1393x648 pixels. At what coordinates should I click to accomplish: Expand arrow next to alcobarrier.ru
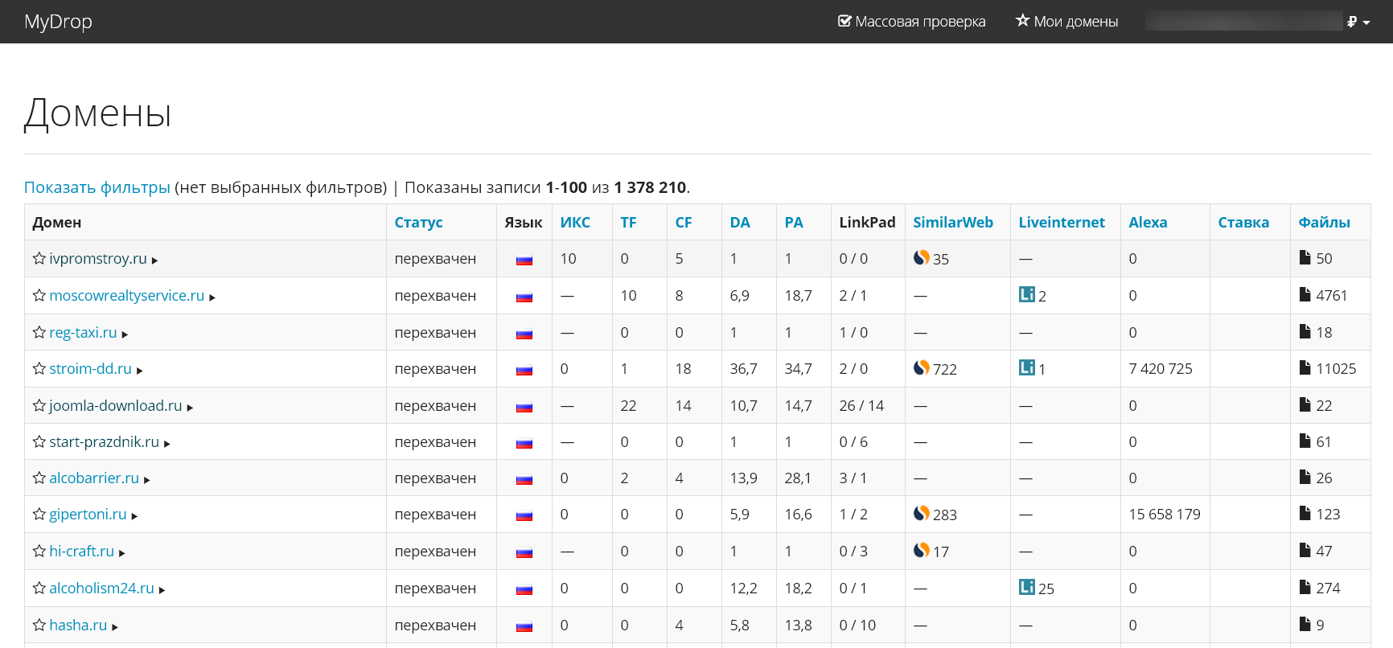(x=146, y=480)
